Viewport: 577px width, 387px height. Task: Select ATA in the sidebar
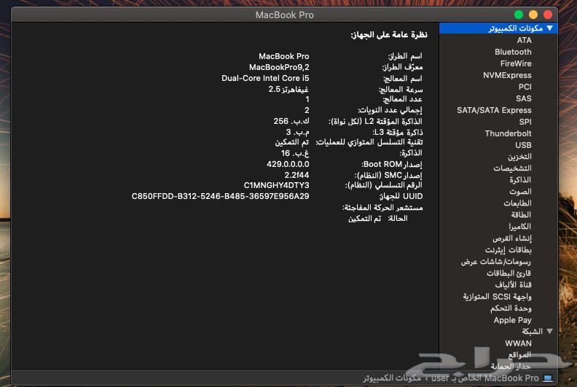[x=524, y=41]
